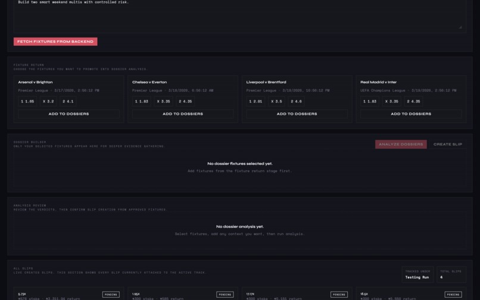The height and width of the screenshot is (300, 480).
Task: Click the Analyze Dossiers button
Action: (x=401, y=144)
